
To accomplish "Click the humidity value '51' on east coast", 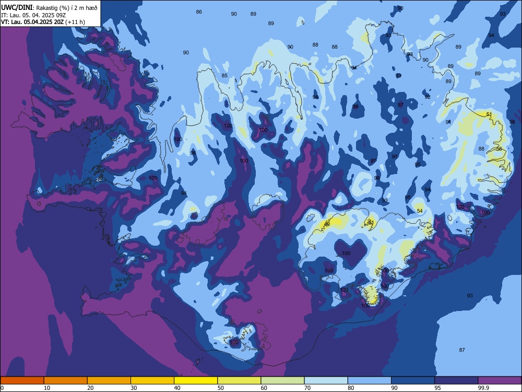I will click(489, 114).
